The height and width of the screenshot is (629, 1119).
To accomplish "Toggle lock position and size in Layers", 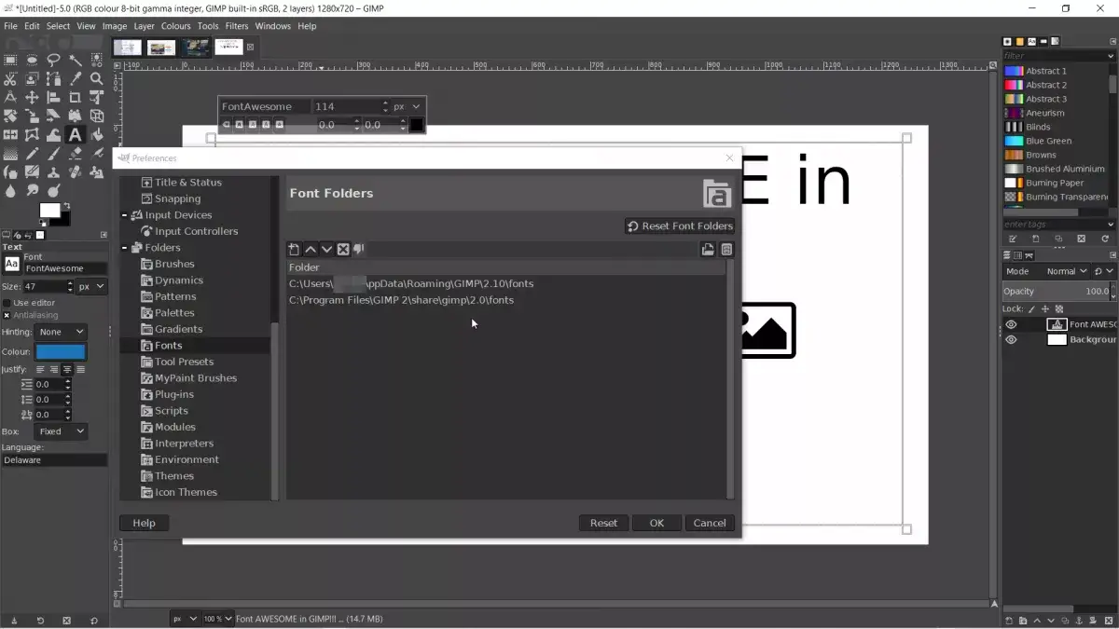I will point(1045,308).
